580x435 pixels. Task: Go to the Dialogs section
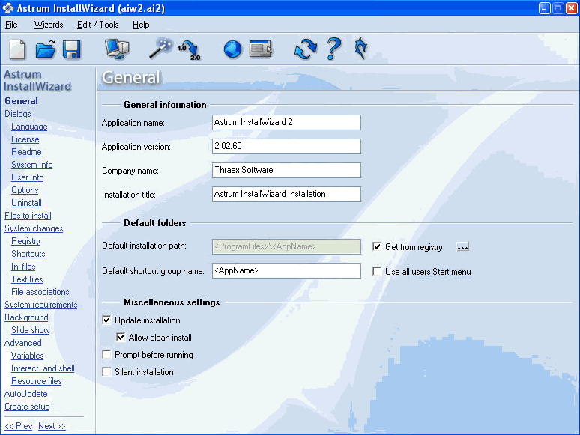[x=18, y=114]
